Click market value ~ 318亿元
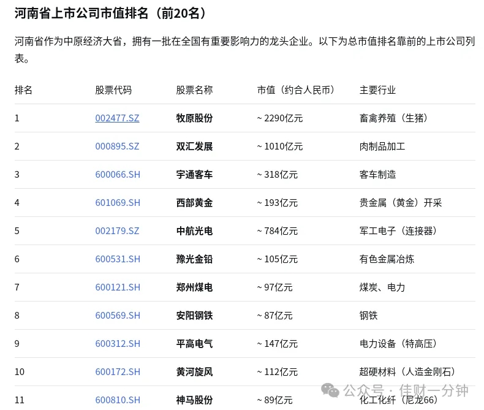This screenshot has width=484, height=410. tap(277, 175)
